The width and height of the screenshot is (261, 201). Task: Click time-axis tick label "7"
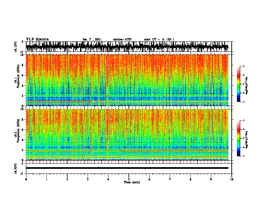point(170,179)
